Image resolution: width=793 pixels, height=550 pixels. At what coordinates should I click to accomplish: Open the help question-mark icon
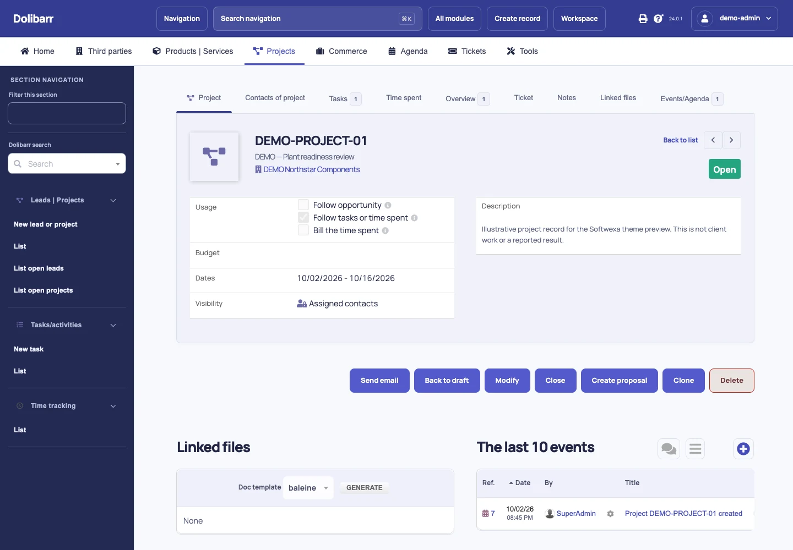point(658,19)
